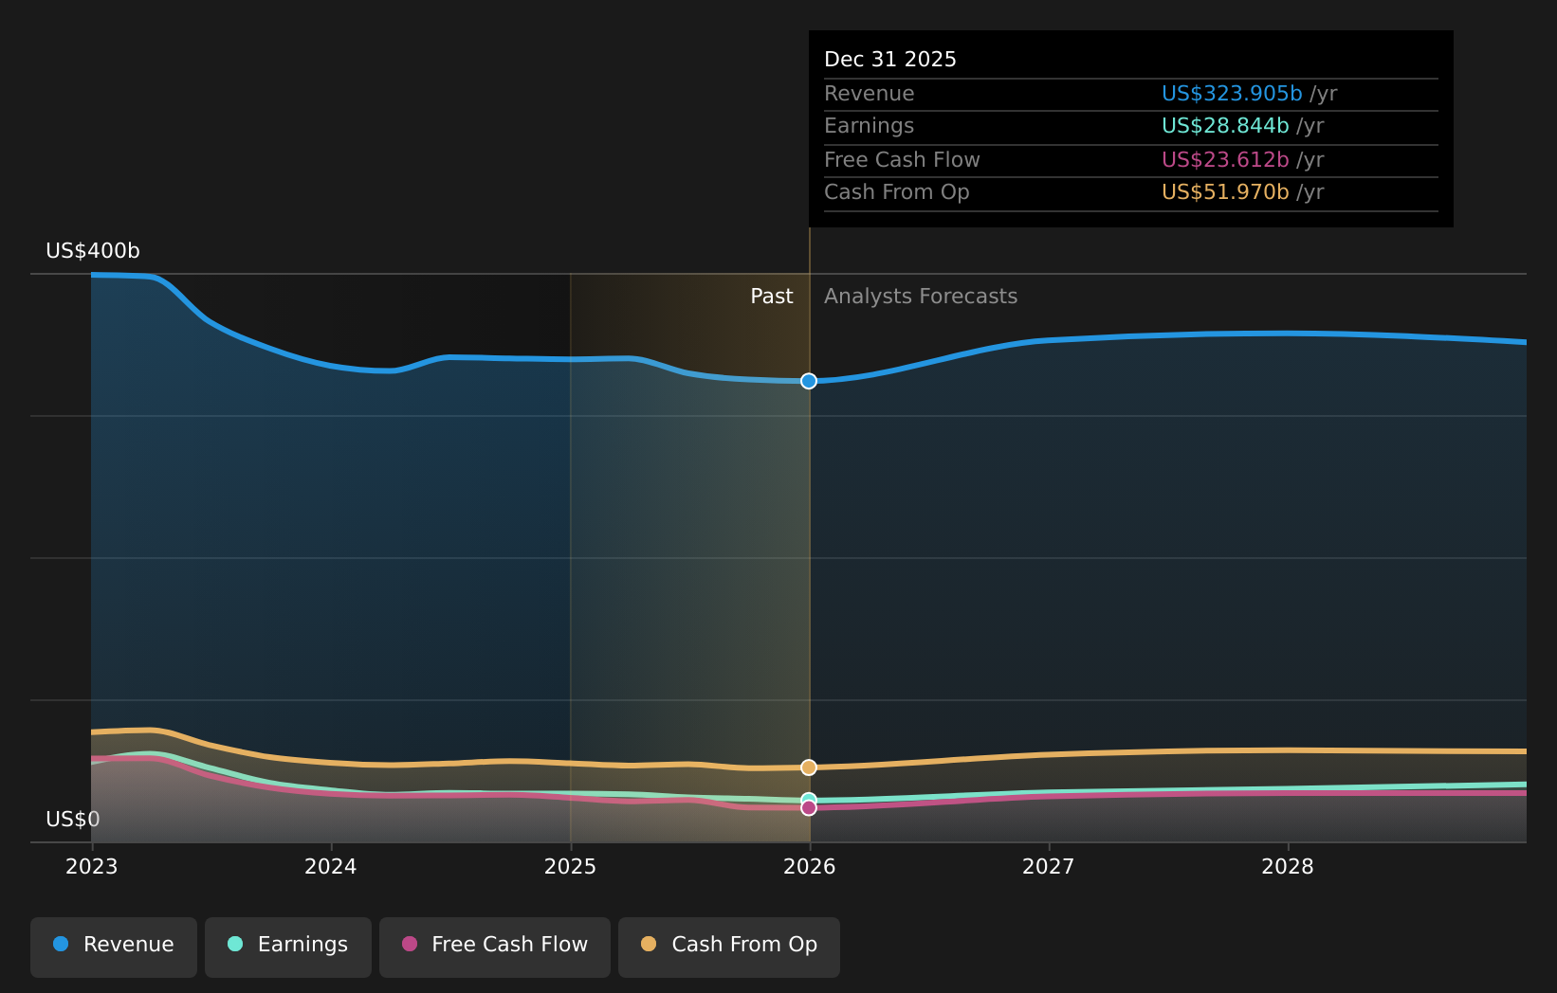This screenshot has height=993, width=1557.
Task: Collapse the Analysts Forecasts section
Action: (920, 296)
